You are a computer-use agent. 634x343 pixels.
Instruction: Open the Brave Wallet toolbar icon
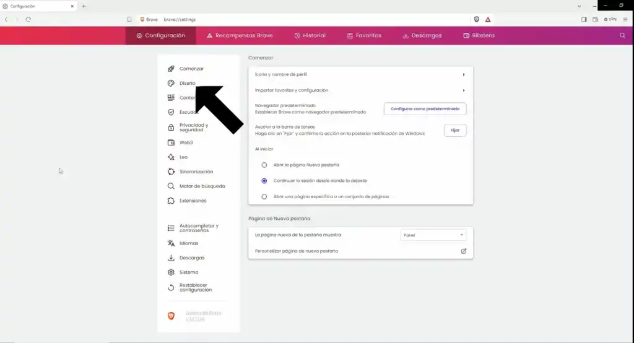click(x=595, y=19)
